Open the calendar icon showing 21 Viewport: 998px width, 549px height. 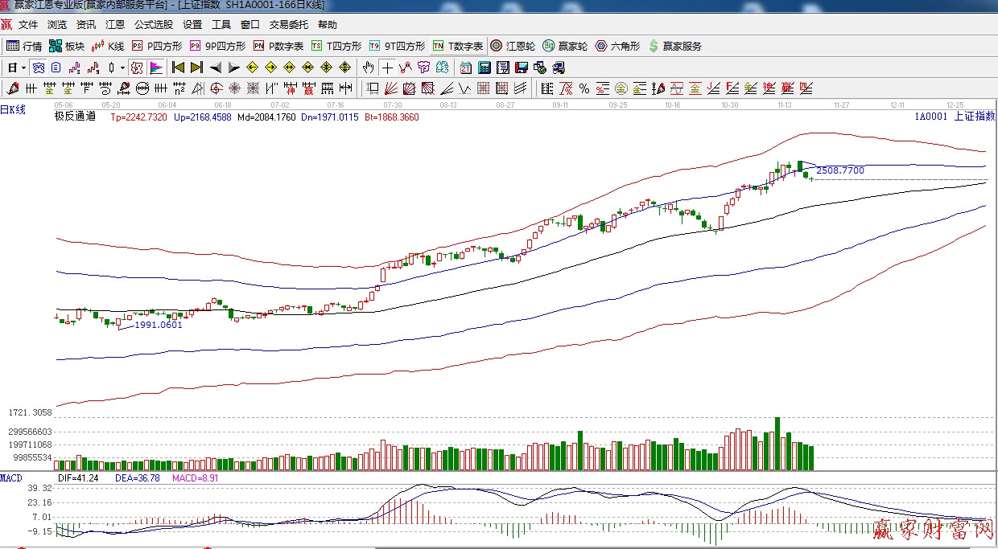tap(466, 68)
